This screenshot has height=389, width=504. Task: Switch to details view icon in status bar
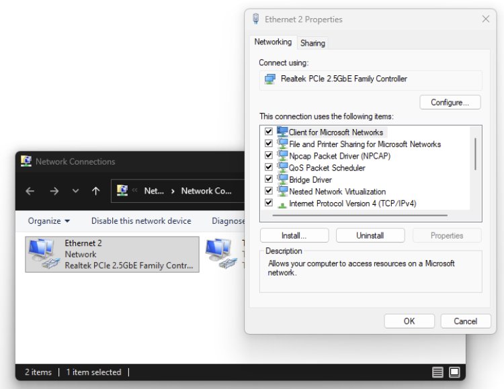pos(437,372)
